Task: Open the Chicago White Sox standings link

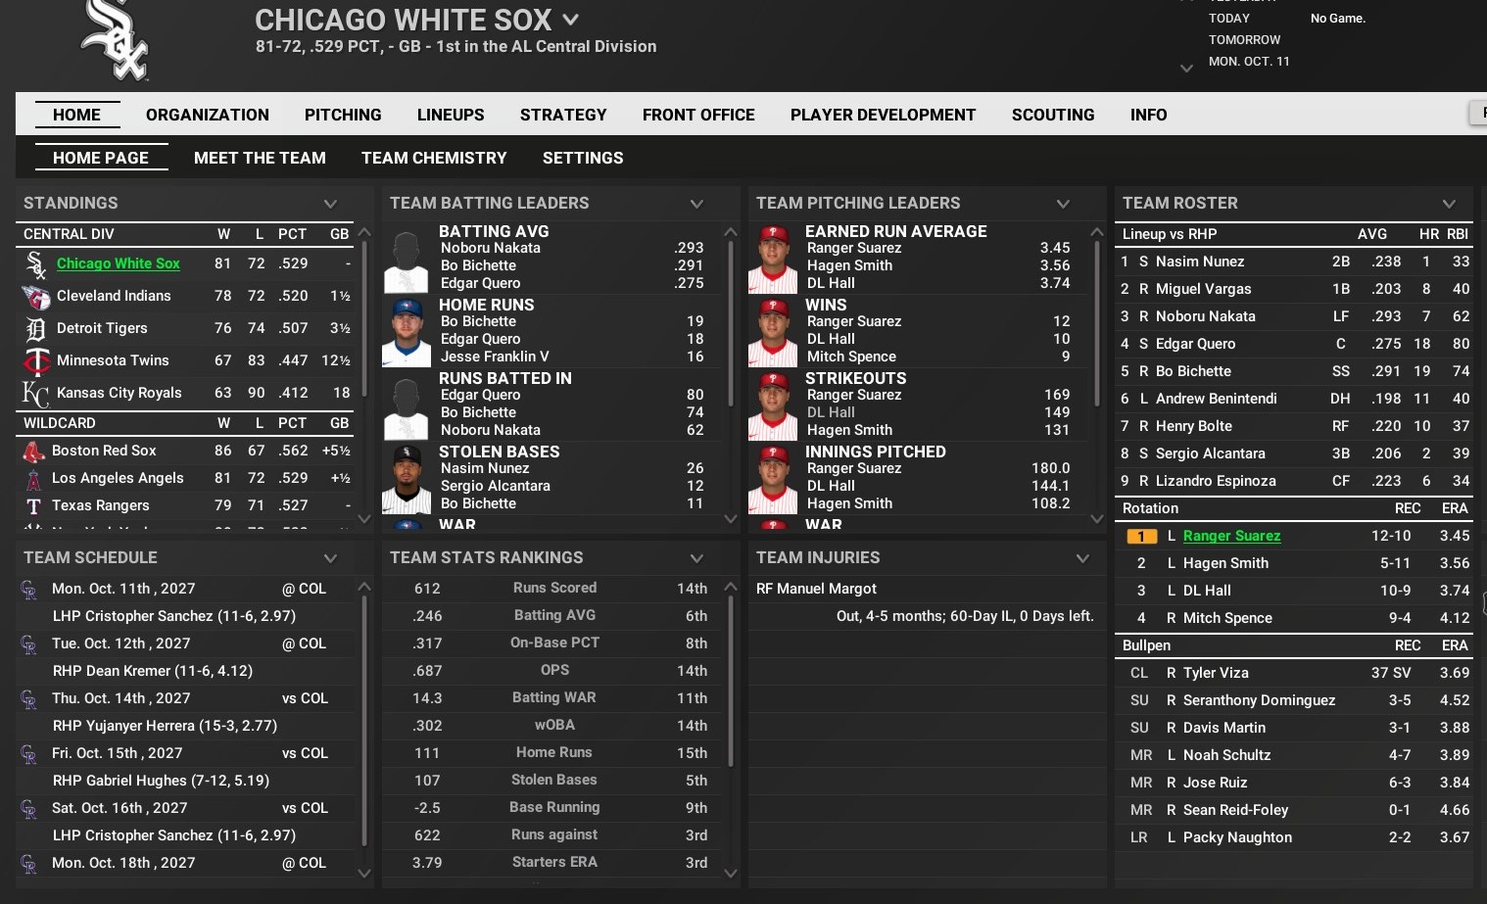Action: click(x=118, y=263)
